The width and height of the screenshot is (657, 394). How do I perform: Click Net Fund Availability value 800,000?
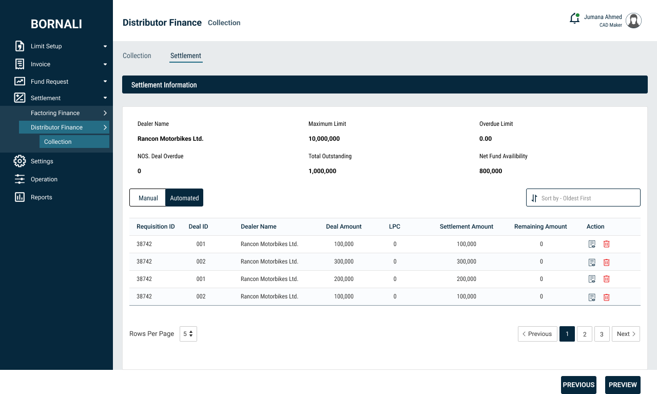tap(491, 171)
